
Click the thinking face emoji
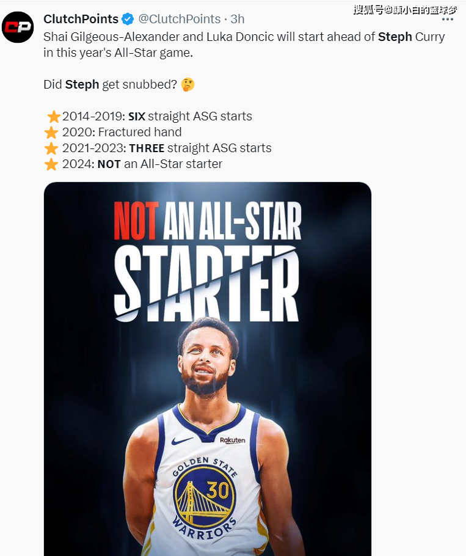click(x=188, y=85)
